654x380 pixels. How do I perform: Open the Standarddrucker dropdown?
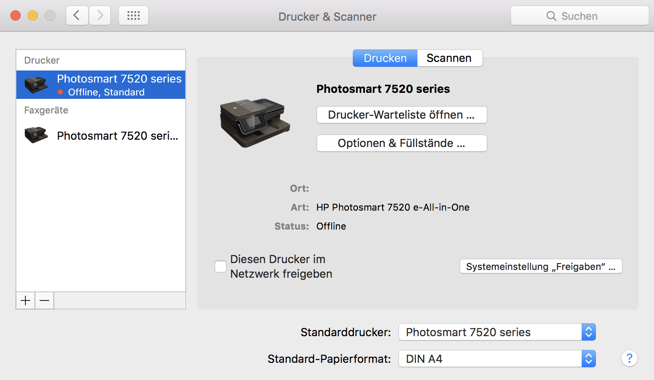pyautogui.click(x=497, y=332)
